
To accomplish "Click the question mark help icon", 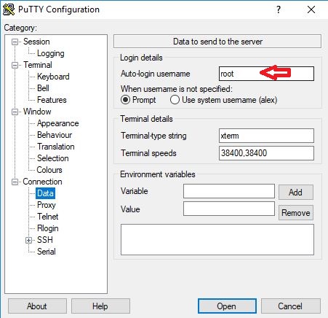I will [279, 9].
